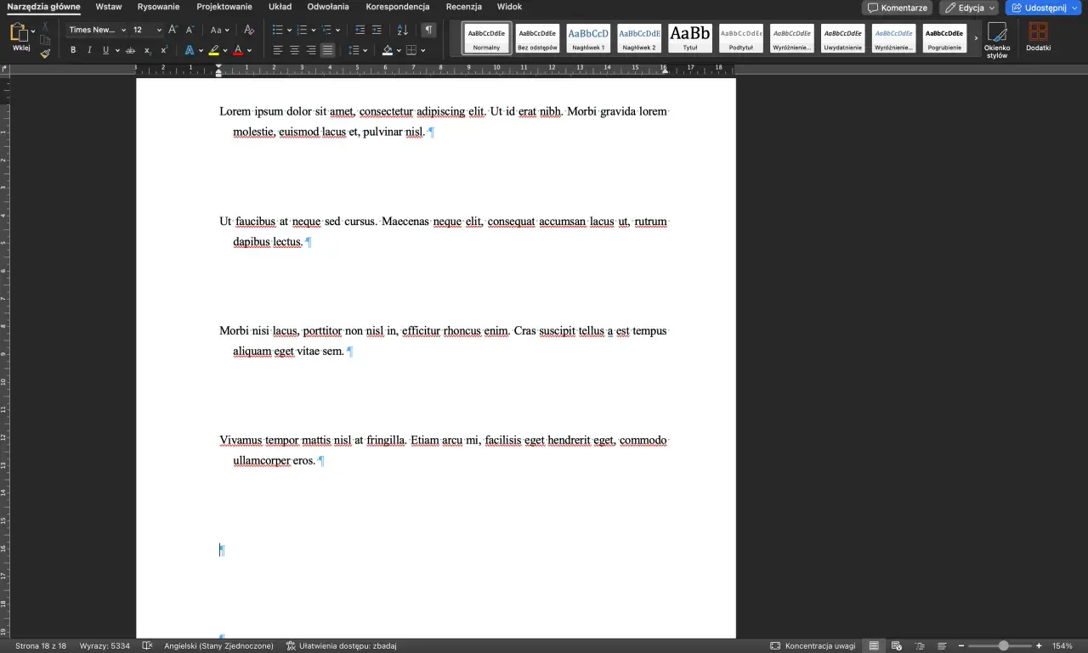Image resolution: width=1088 pixels, height=653 pixels.
Task: Switch to outline view icon
Action: click(x=919, y=646)
